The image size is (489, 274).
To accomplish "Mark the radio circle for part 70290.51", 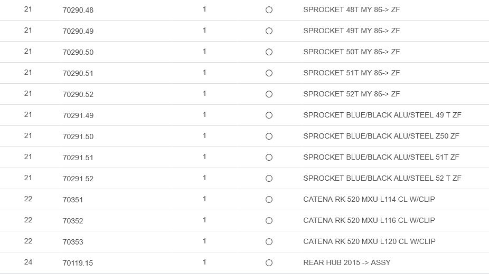I will [x=269, y=73].
